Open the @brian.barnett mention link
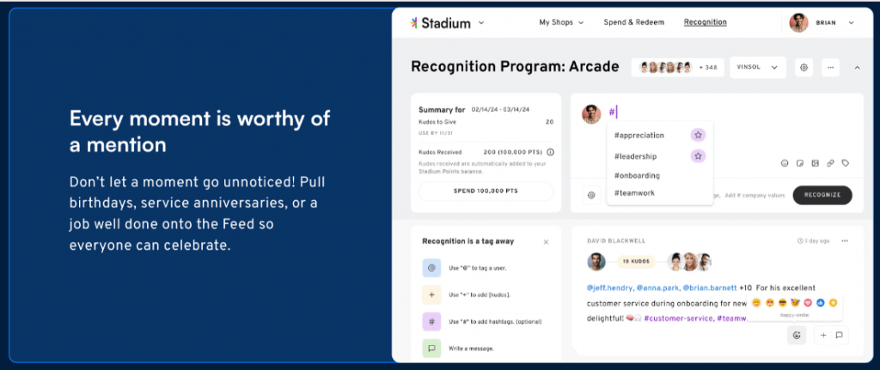The height and width of the screenshot is (370, 880). tap(709, 288)
